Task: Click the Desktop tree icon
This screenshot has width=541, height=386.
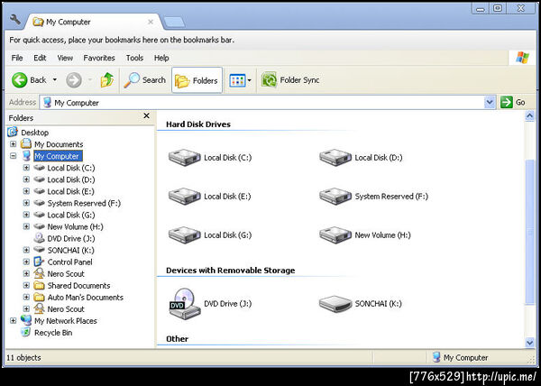Action: pos(13,132)
